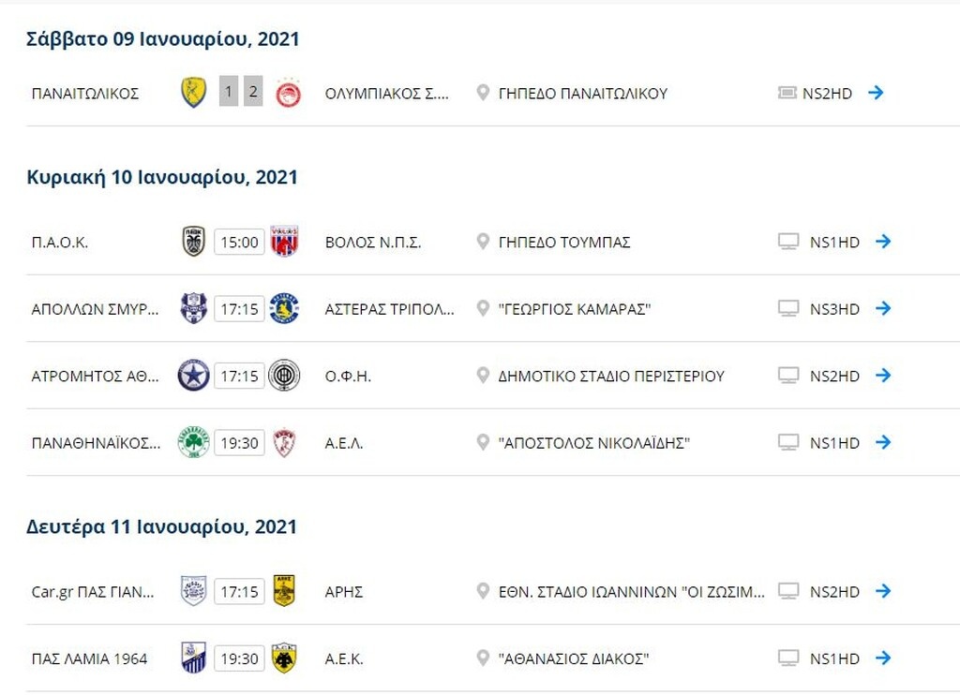This screenshot has width=960, height=695.
Task: Open details arrow for the ΠΑΝΑΙΤΩΛΙΚΟΣ match
Action: tap(877, 93)
